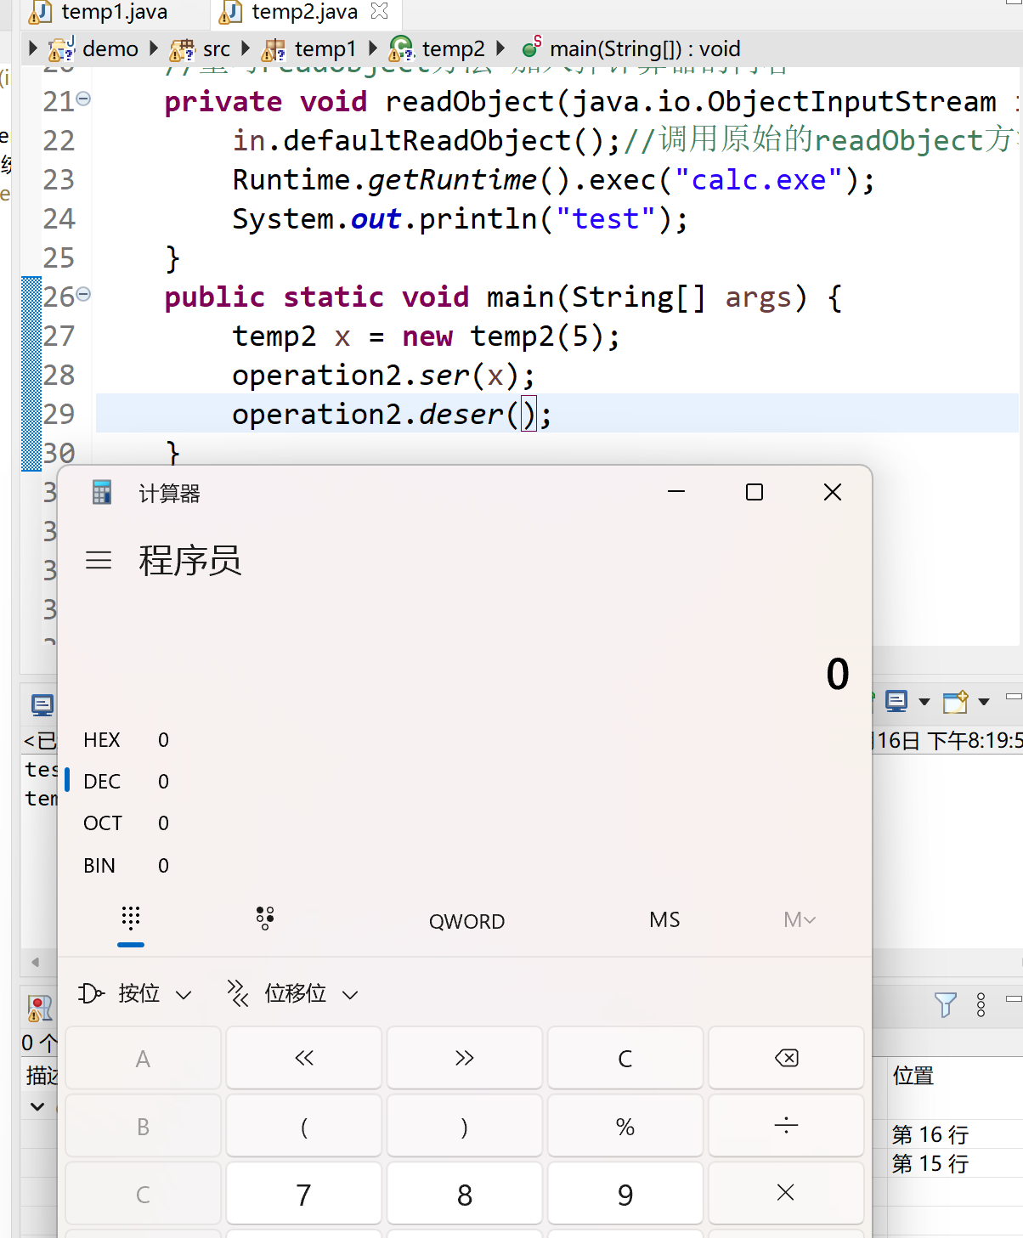Click 第 15 行 location in Problems view
This screenshot has width=1023, height=1238.
point(930,1163)
